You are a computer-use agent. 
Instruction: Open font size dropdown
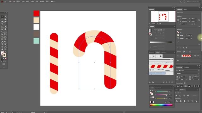tap(186, 77)
